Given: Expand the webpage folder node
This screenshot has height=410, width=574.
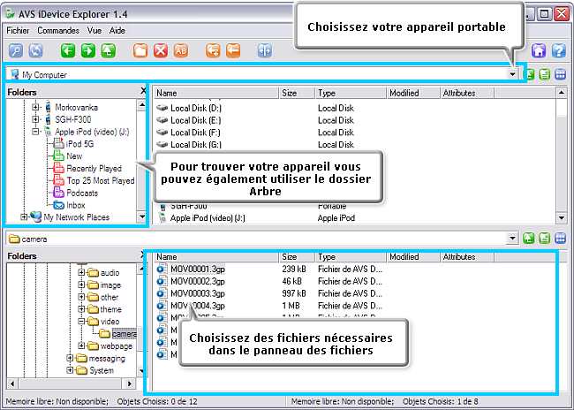Looking at the screenshot, I should point(81,345).
